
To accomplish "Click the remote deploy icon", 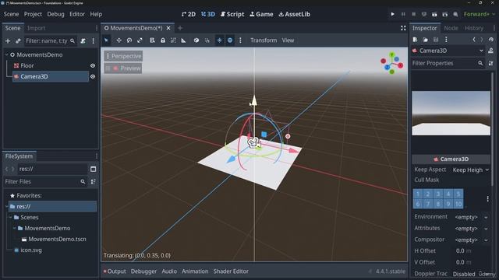I will point(424,14).
